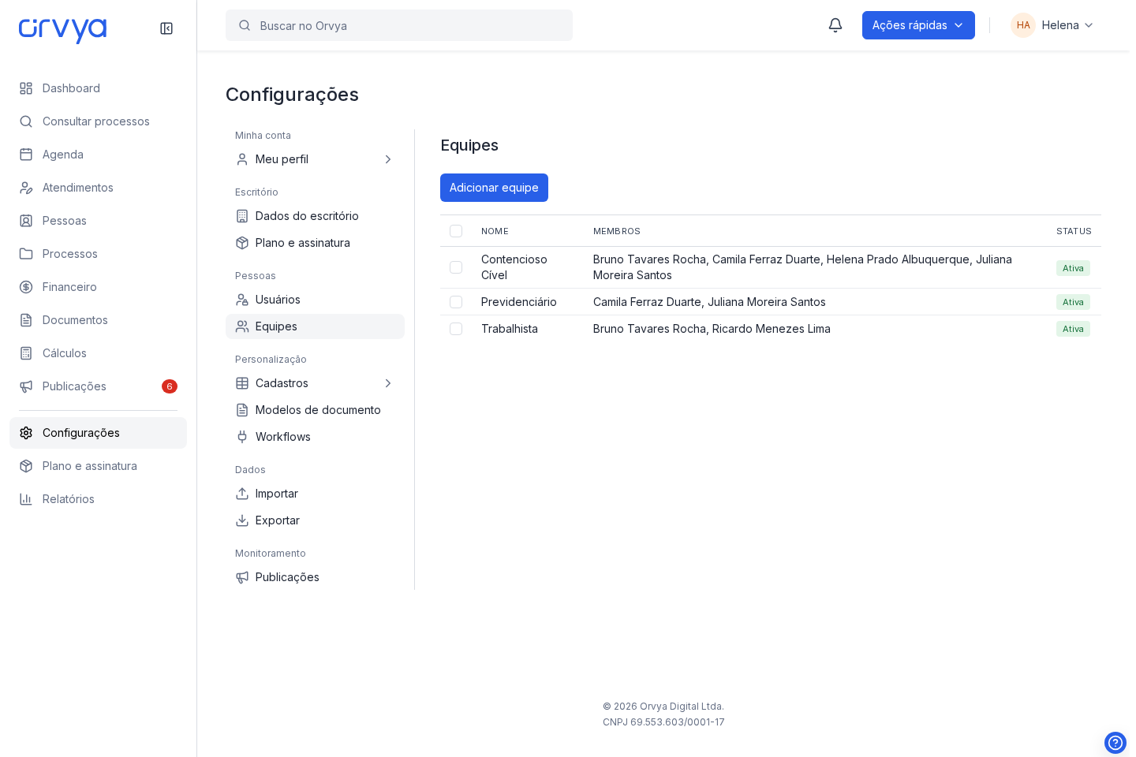Click the Dashboard grid icon
The image size is (1136, 757).
tap(26, 88)
